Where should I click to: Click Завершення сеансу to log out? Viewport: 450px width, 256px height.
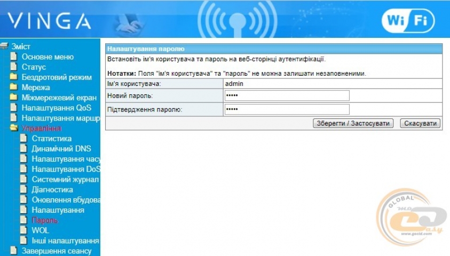tap(57, 251)
